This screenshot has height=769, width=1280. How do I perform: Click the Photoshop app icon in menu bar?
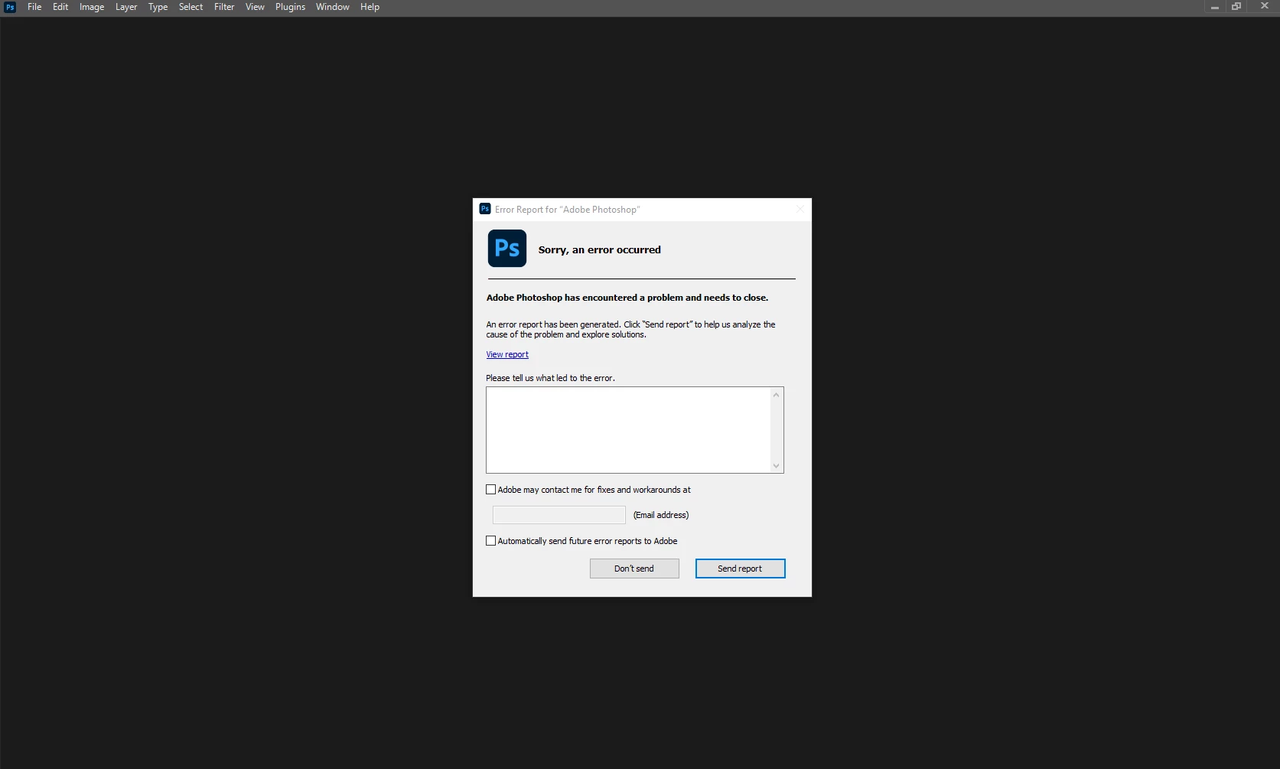pyautogui.click(x=10, y=7)
